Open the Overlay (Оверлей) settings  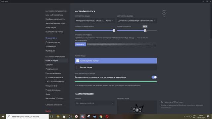[x=49, y=65]
